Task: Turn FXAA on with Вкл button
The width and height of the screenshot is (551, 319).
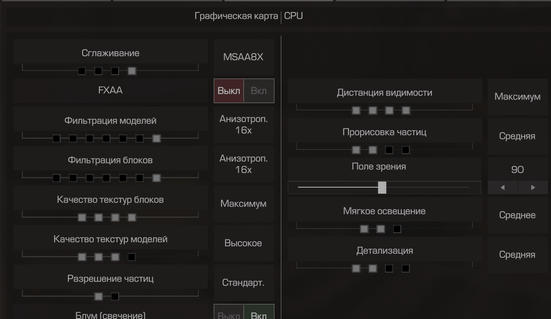Action: pos(259,91)
